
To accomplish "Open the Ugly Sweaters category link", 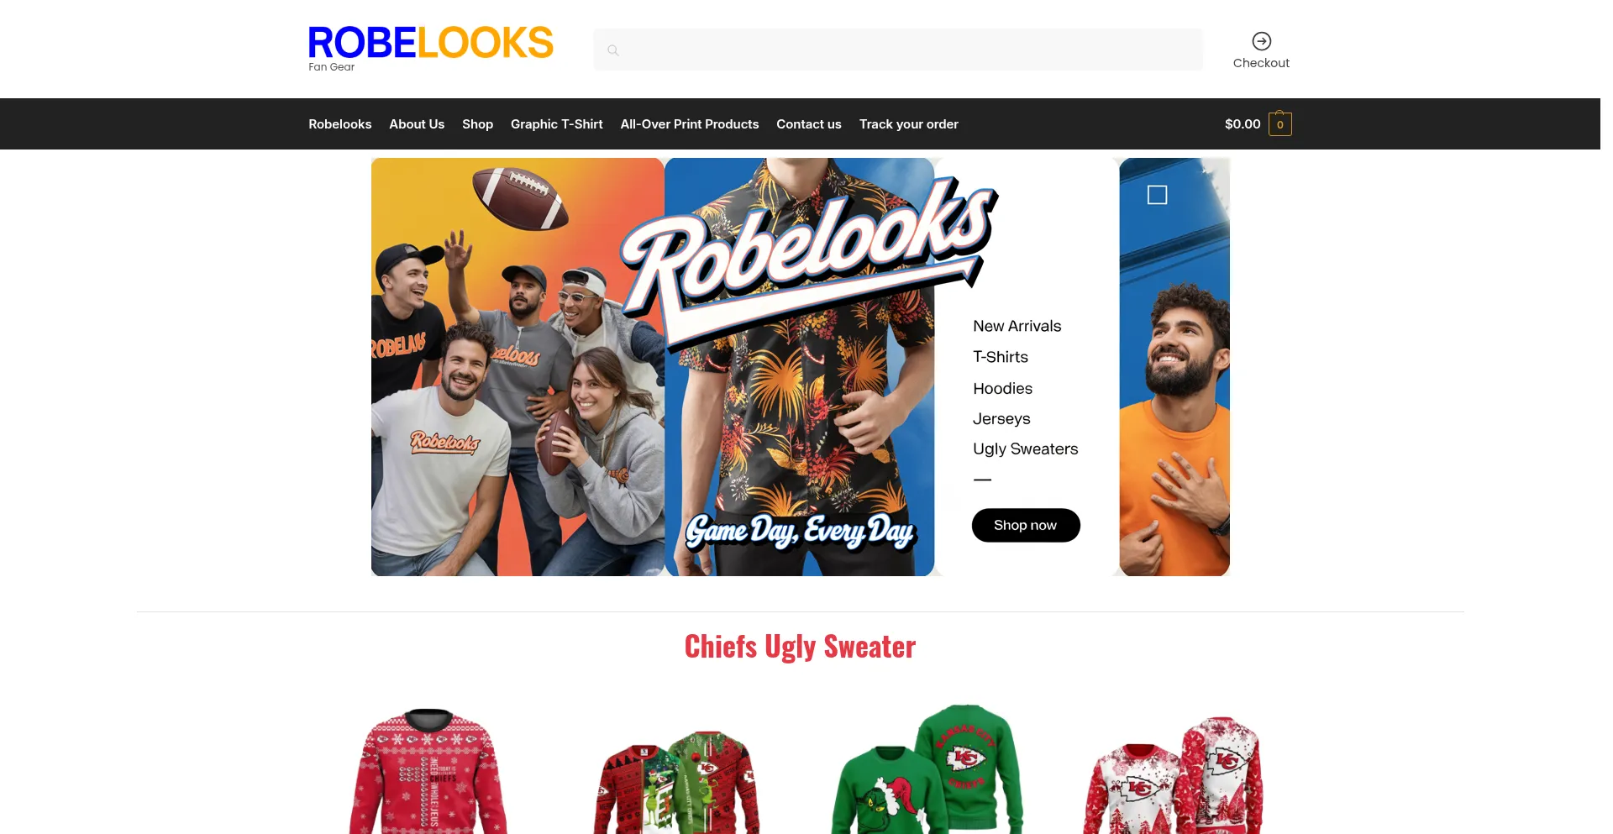I will [x=1025, y=448].
